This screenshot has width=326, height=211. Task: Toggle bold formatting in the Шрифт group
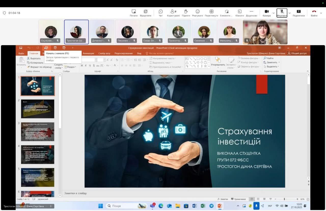[x=82, y=66]
